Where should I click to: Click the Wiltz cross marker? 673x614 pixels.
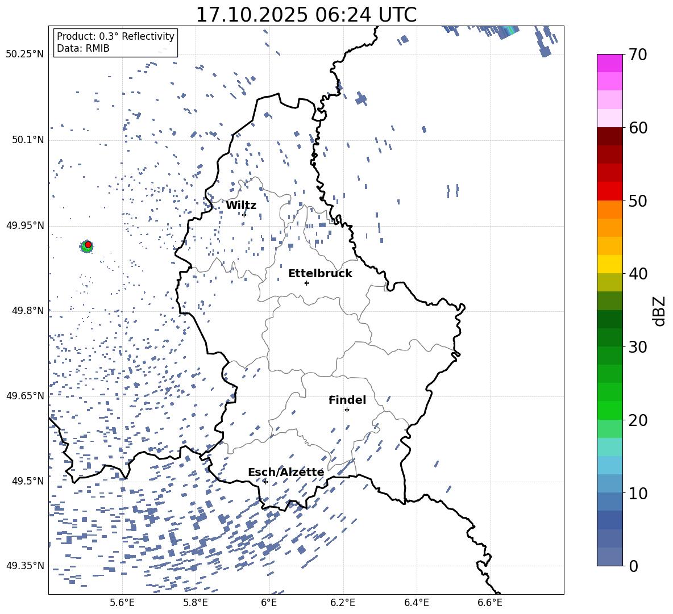click(x=244, y=215)
